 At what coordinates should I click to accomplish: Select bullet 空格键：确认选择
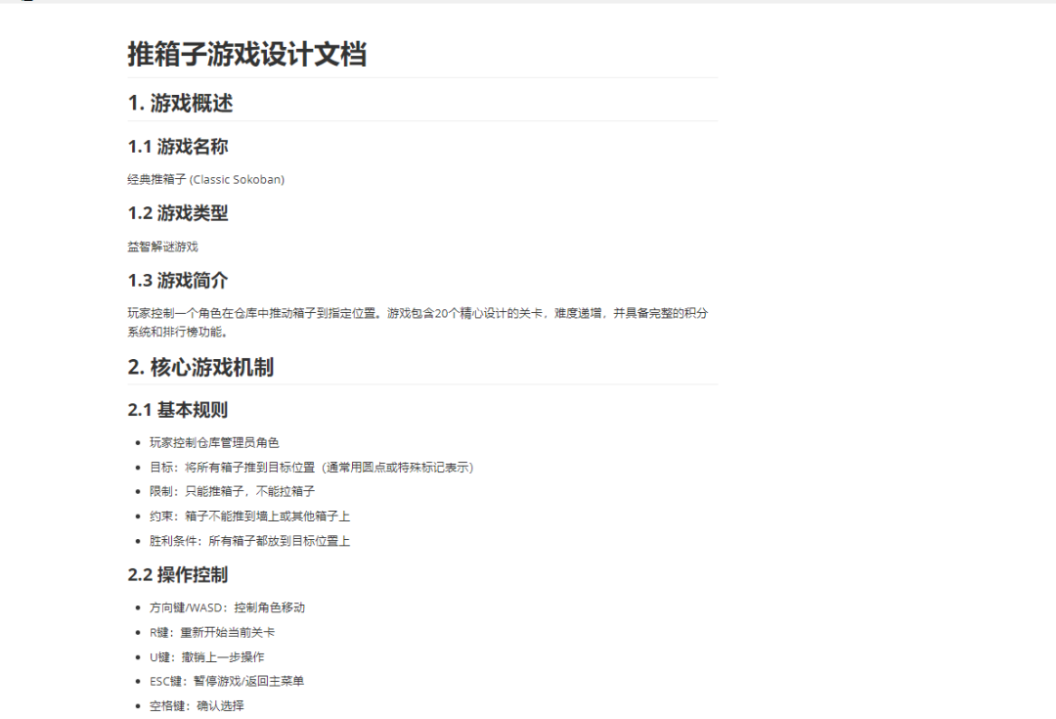pos(197,706)
